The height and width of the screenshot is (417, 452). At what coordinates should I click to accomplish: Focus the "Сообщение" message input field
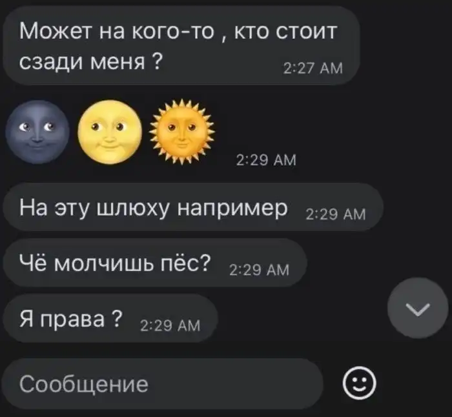(163, 384)
